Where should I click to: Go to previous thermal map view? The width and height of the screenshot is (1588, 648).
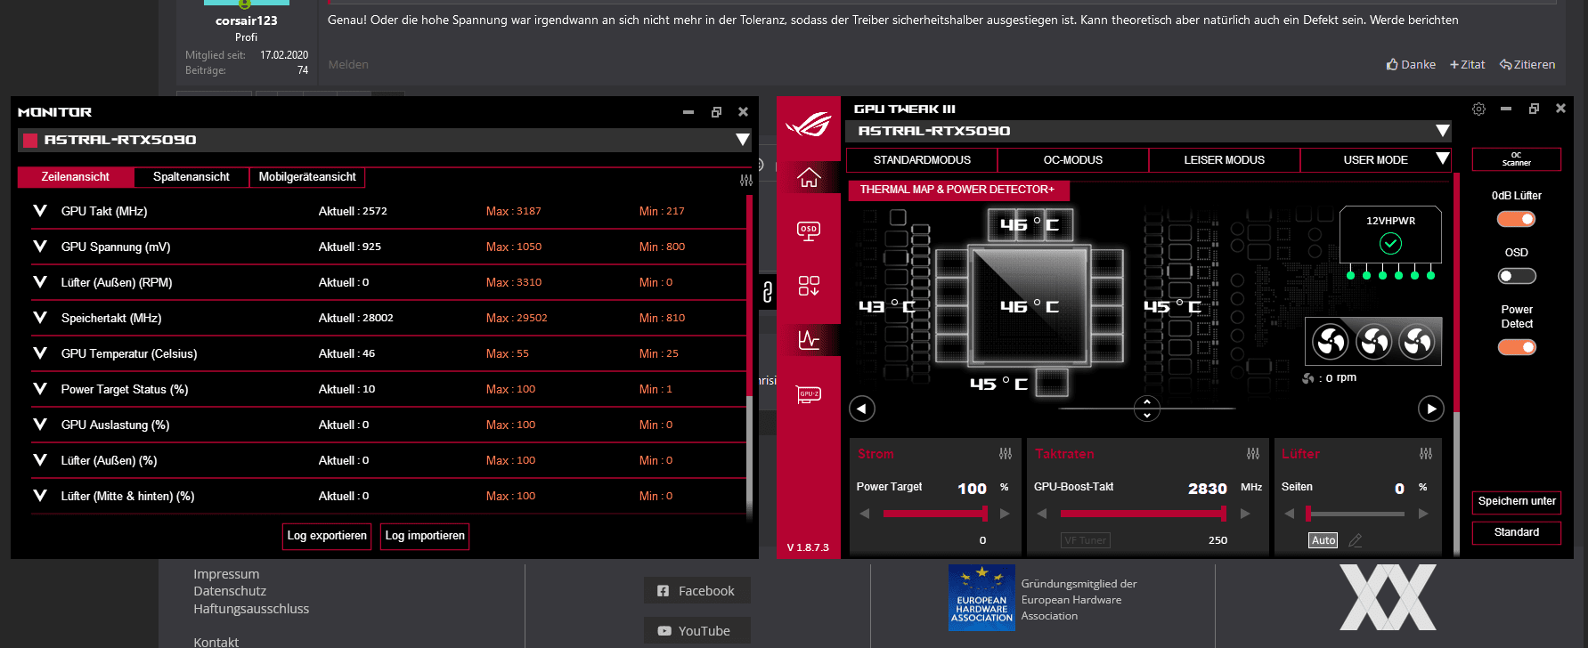[862, 409]
